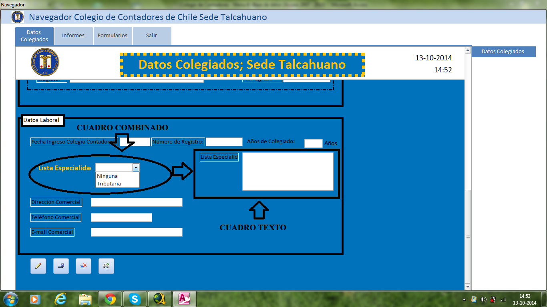Click the vertical scrollbar thumb
547x307 pixels.
[x=468, y=236]
